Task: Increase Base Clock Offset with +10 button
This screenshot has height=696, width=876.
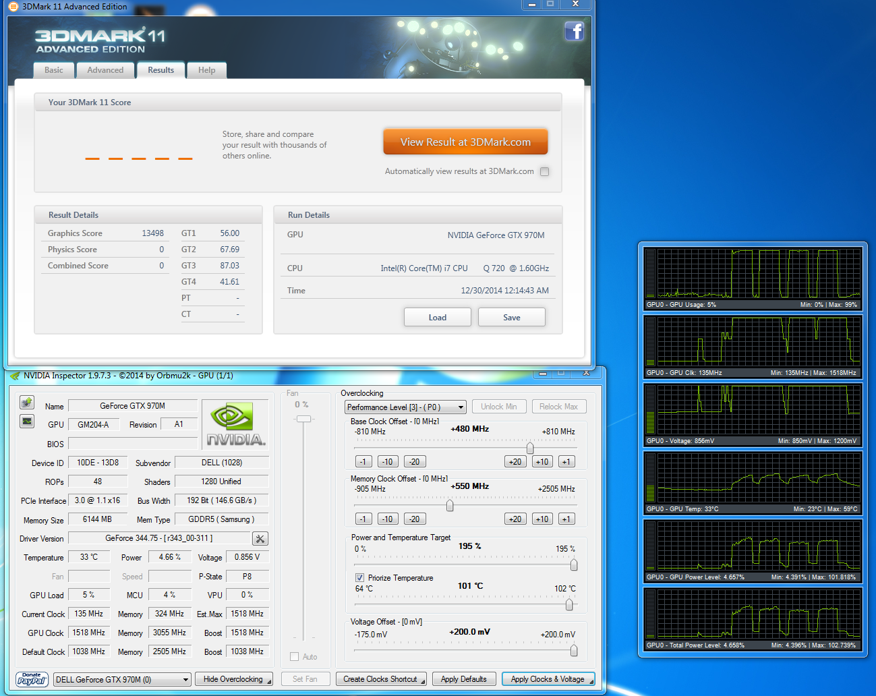Action: click(x=542, y=462)
